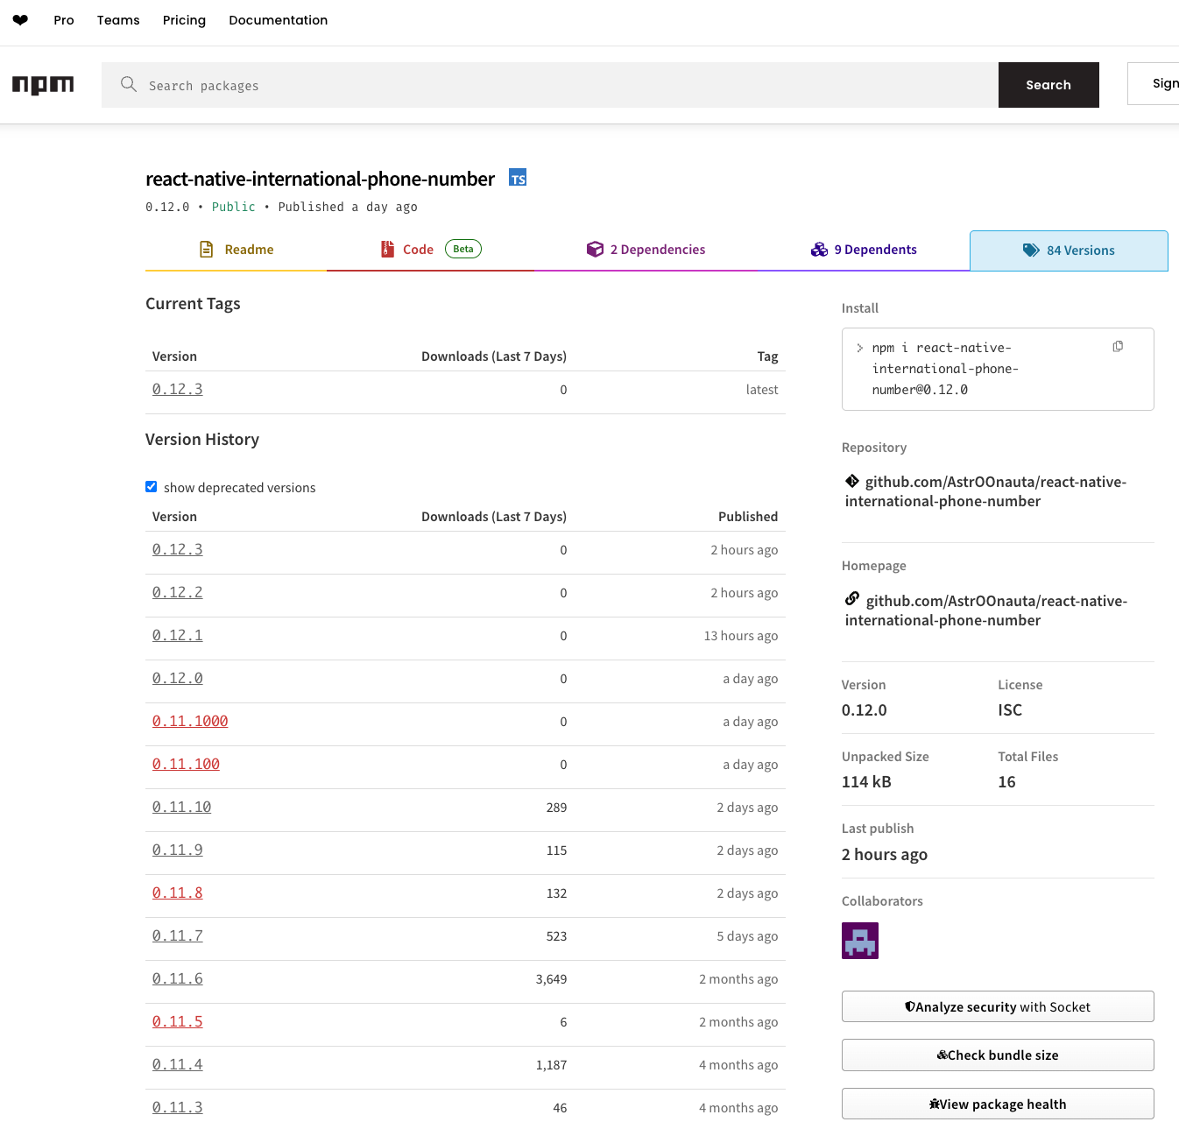Click the 'latest' tag text
This screenshot has height=1129, width=1179.
click(762, 390)
